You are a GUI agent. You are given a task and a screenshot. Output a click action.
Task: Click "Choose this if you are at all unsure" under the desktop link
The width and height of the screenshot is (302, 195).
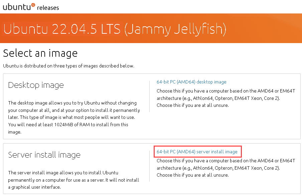(x=192, y=105)
